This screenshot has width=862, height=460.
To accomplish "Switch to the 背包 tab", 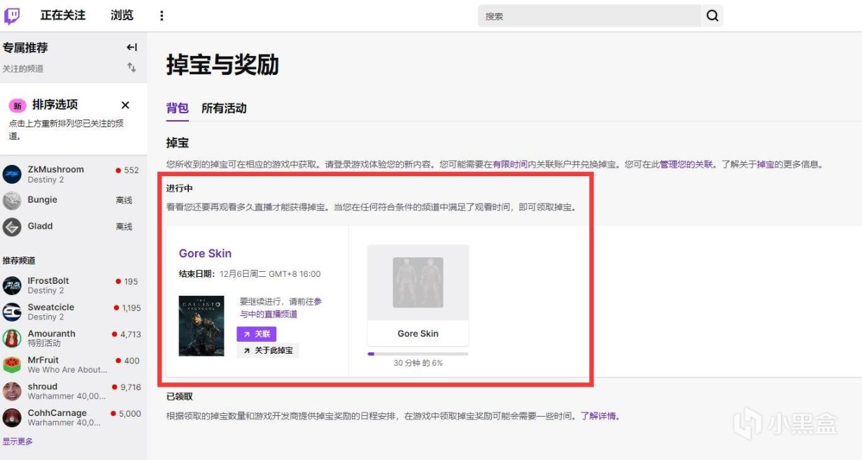I will tap(177, 108).
